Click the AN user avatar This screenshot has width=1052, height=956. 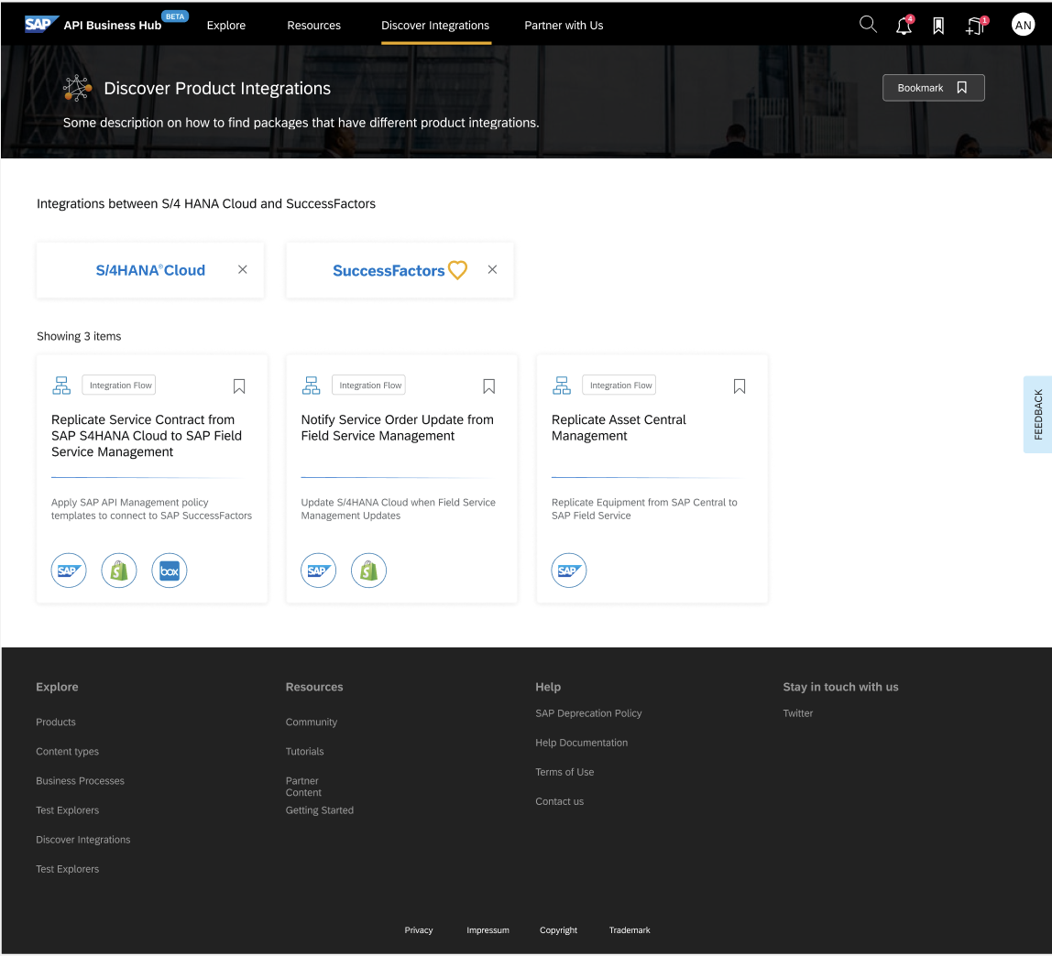pyautogui.click(x=1023, y=26)
